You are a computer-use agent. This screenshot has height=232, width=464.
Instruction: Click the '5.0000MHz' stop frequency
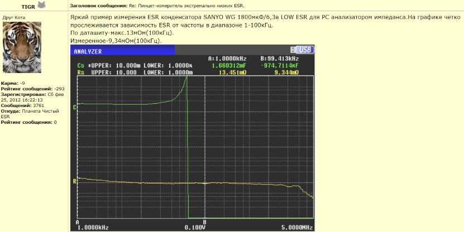pos(297,228)
